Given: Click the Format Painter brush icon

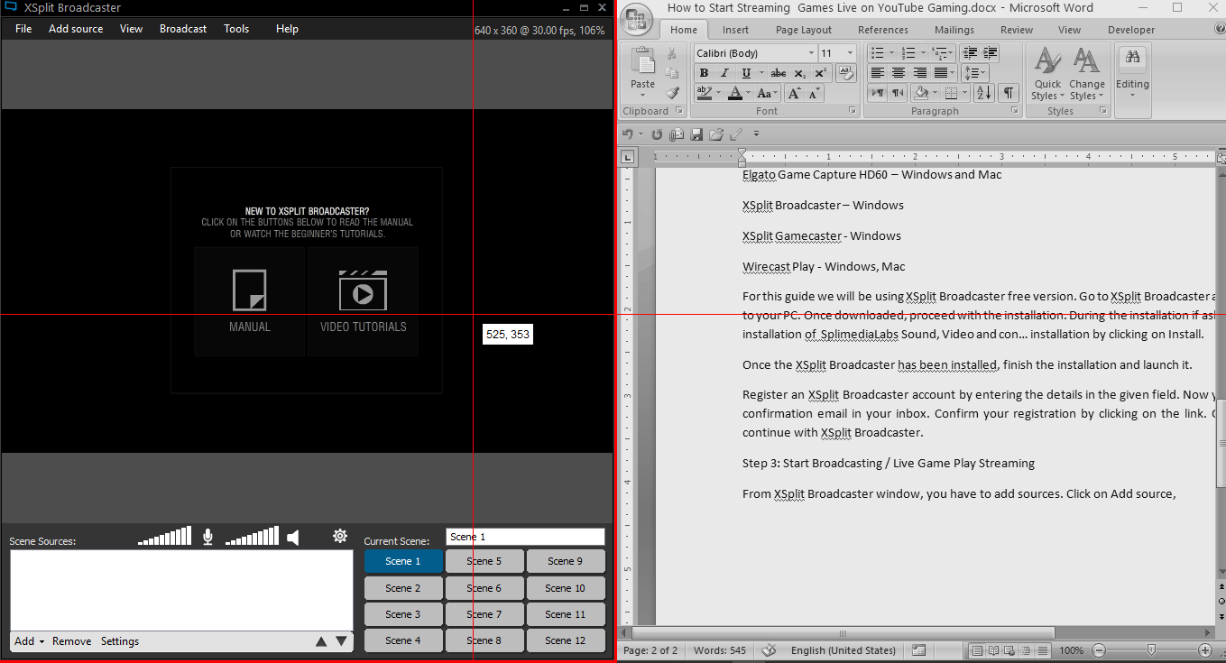Looking at the screenshot, I should click(671, 93).
